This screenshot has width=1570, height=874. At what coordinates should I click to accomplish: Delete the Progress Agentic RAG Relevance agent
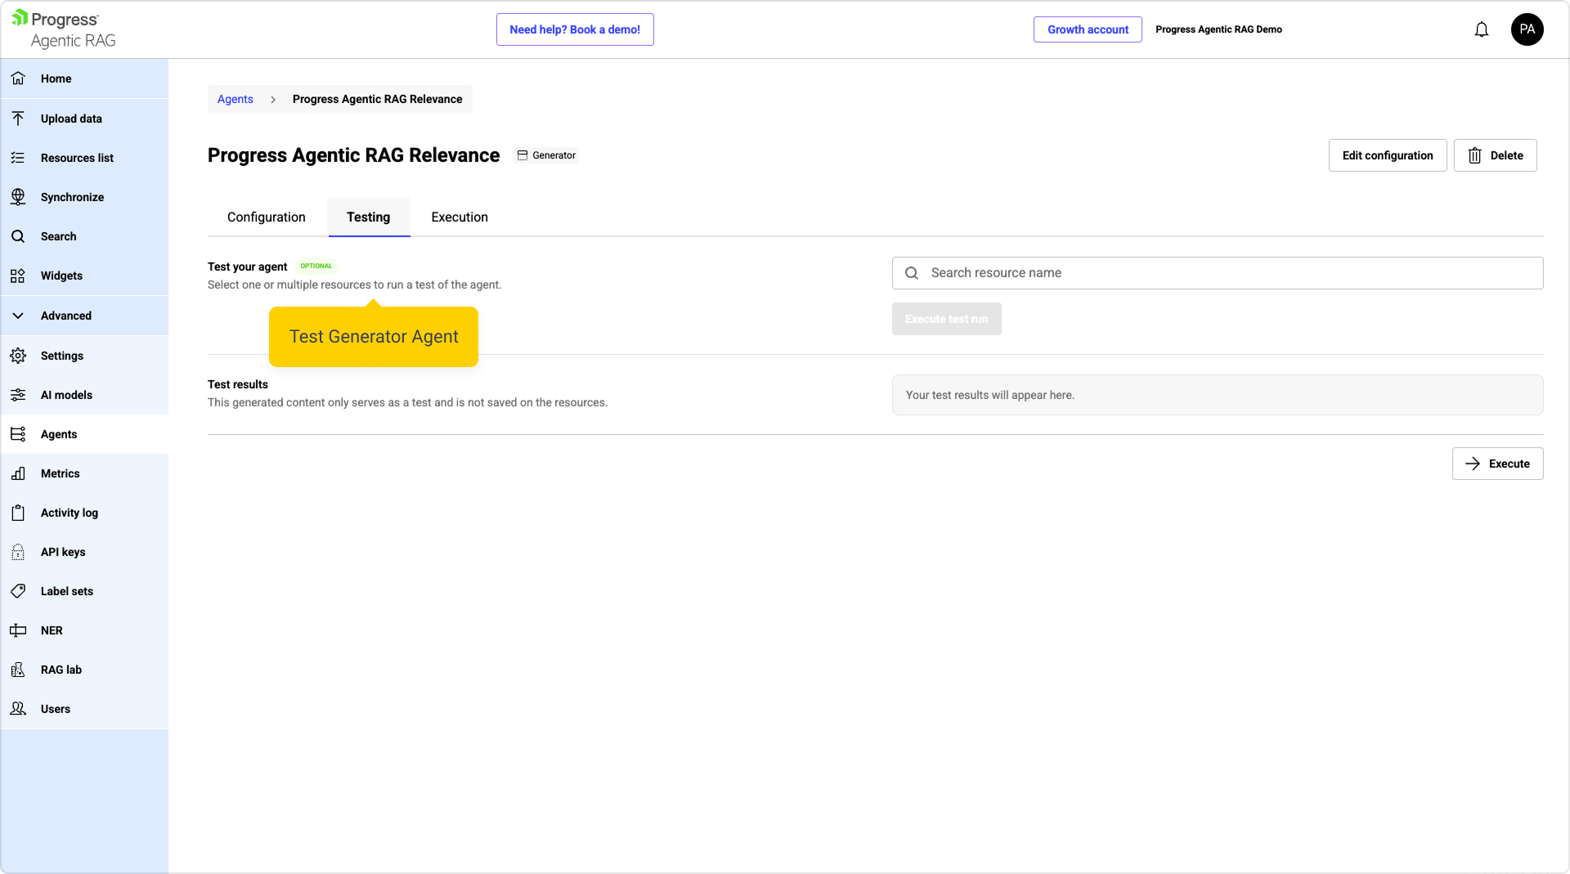point(1495,155)
